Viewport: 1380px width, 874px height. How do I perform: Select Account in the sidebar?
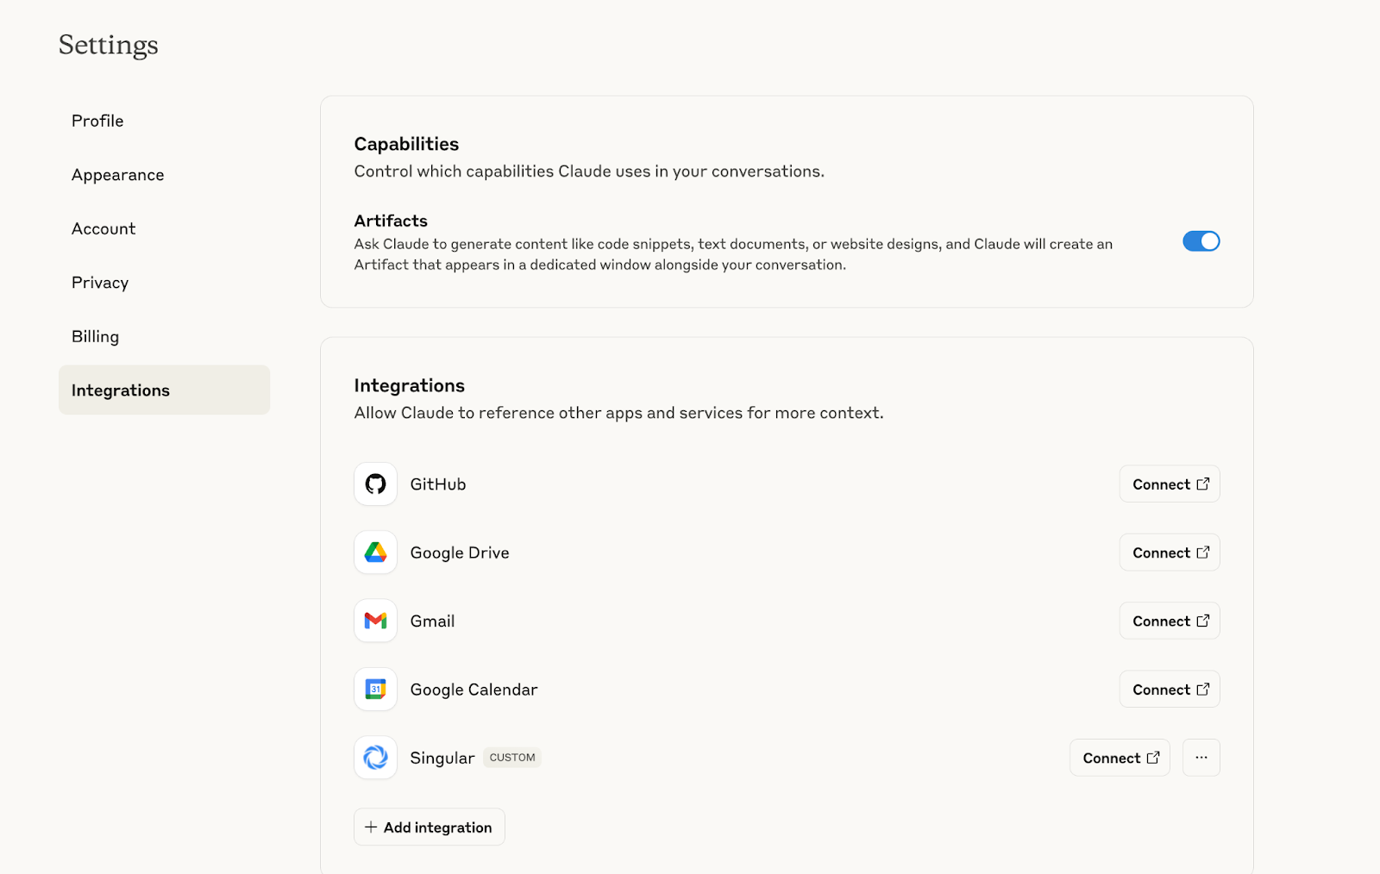point(103,228)
